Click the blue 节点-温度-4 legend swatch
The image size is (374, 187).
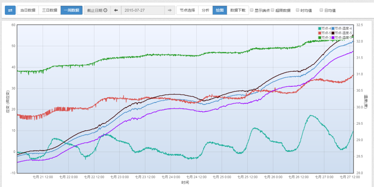click(332, 29)
